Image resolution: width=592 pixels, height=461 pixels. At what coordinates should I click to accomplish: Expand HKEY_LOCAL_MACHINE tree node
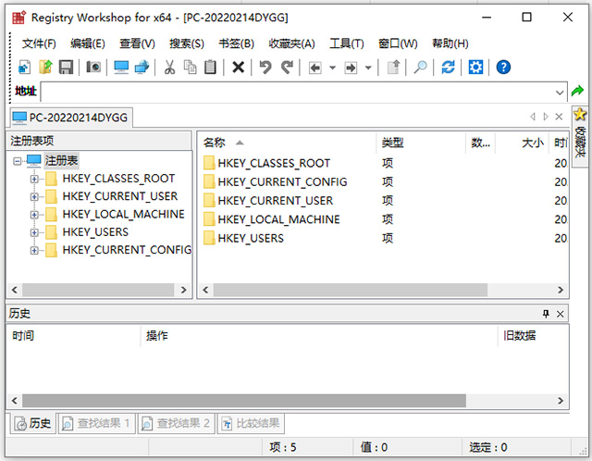(x=35, y=214)
